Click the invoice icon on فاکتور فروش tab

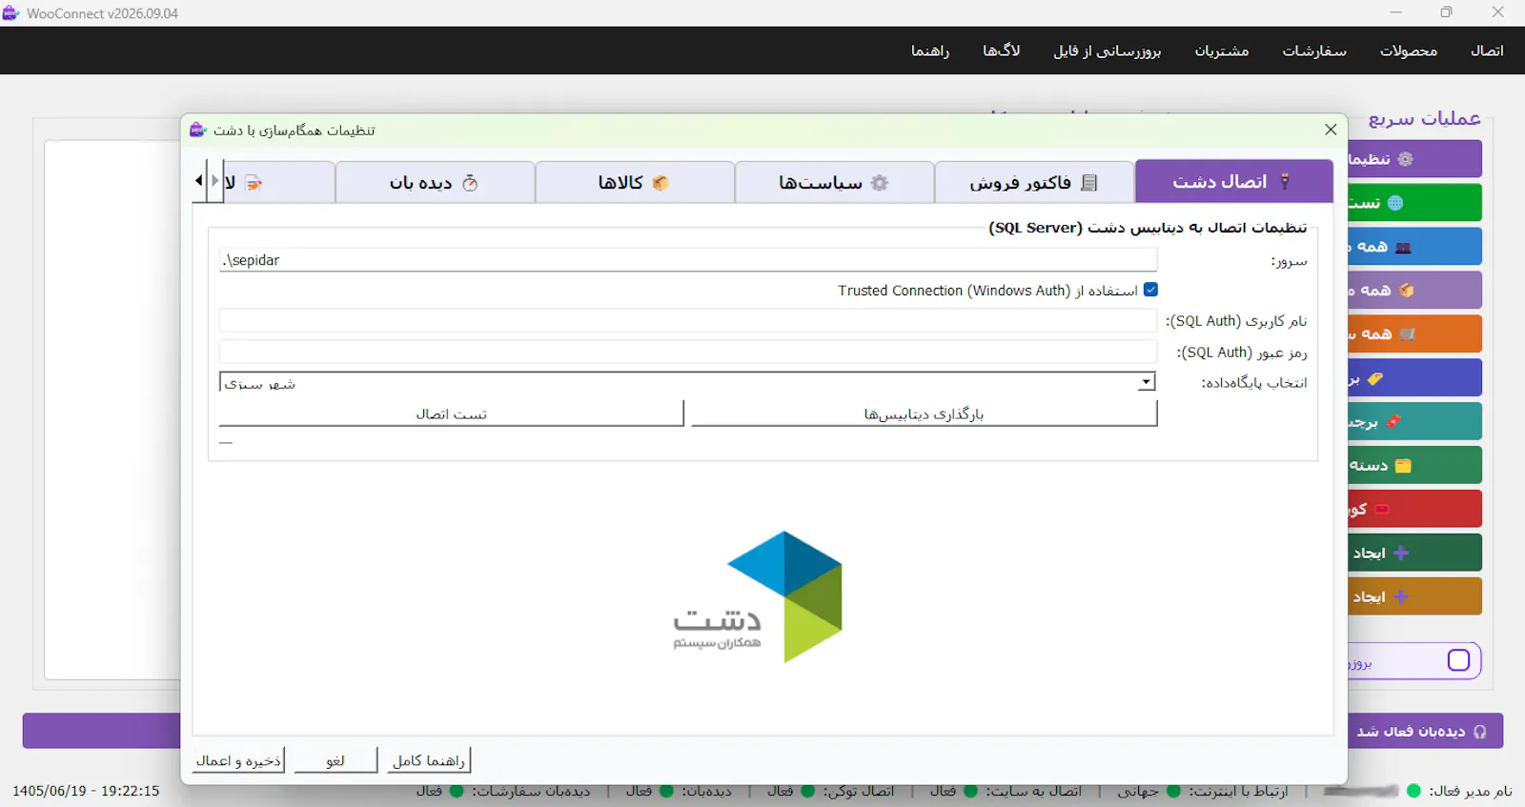tap(1089, 183)
